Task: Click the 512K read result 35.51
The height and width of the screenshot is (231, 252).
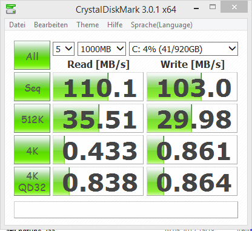Action: pyautogui.click(x=98, y=118)
